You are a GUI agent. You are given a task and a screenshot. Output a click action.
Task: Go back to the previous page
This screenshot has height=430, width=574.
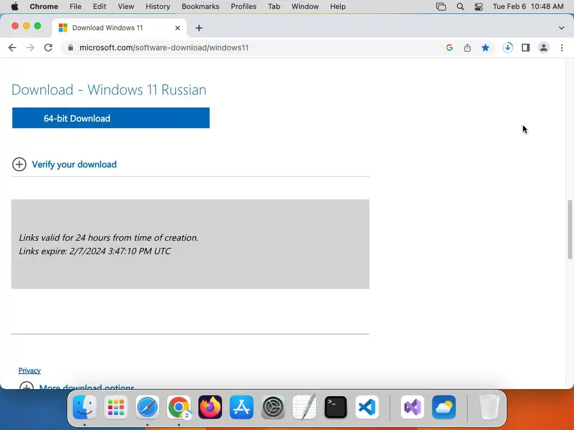pyautogui.click(x=12, y=48)
